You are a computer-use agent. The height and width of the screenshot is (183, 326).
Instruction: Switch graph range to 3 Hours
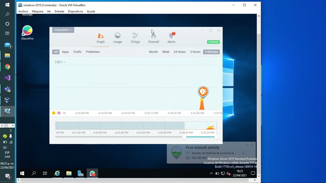(x=195, y=52)
